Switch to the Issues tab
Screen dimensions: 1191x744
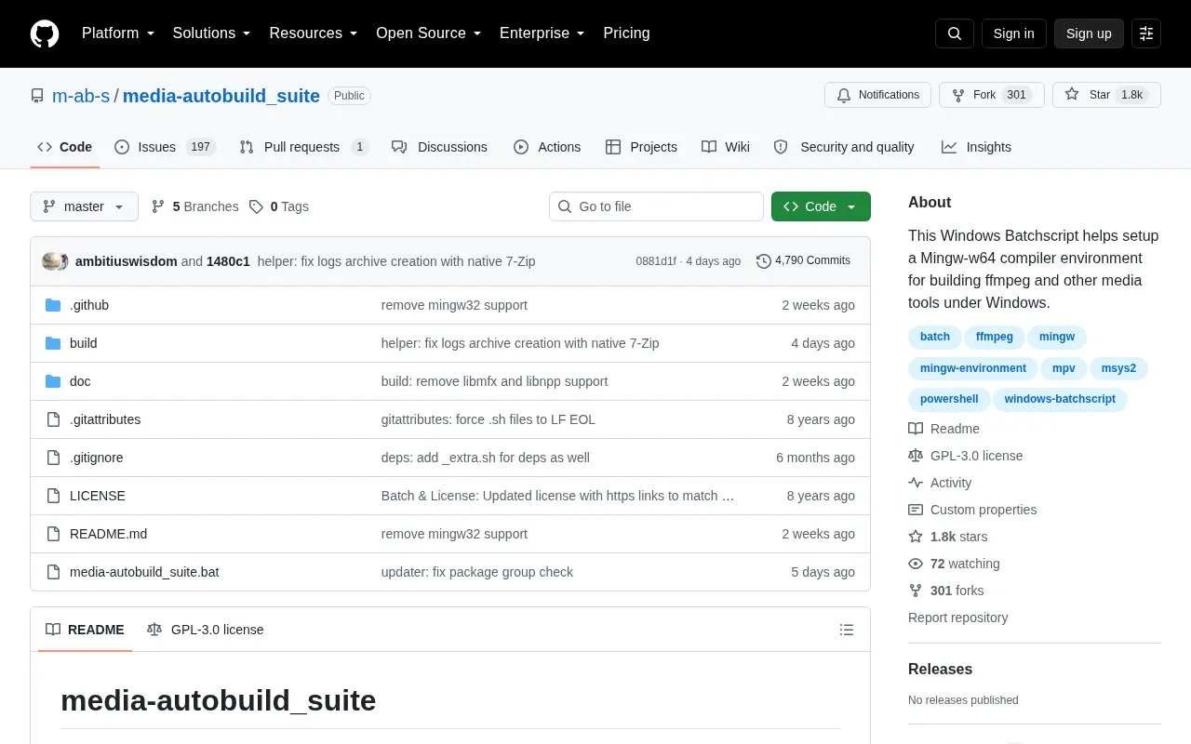coord(165,147)
